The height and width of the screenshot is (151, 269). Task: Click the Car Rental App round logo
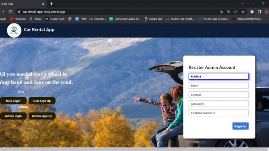click(x=14, y=30)
